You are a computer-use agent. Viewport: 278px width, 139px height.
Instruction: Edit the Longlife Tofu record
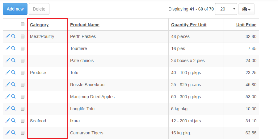point(8,108)
